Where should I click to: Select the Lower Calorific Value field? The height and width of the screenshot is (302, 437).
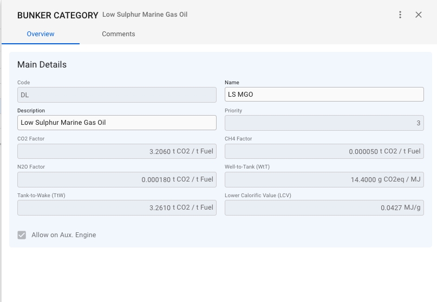[x=324, y=207]
